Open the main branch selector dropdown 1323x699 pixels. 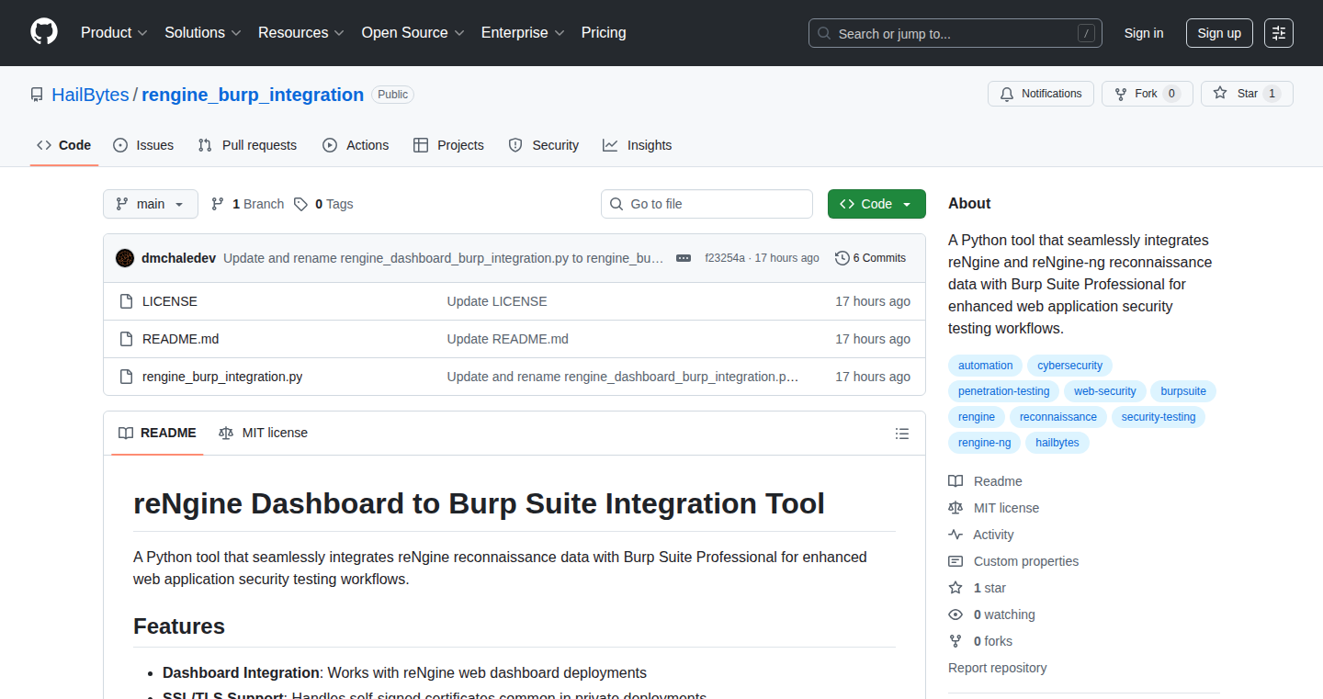point(151,204)
